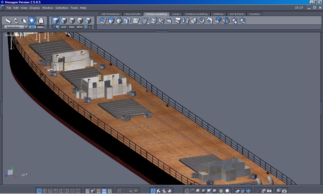Collapse the top toolbar panel arrow
This screenshot has width=323, height=194.
tap(161, 31)
